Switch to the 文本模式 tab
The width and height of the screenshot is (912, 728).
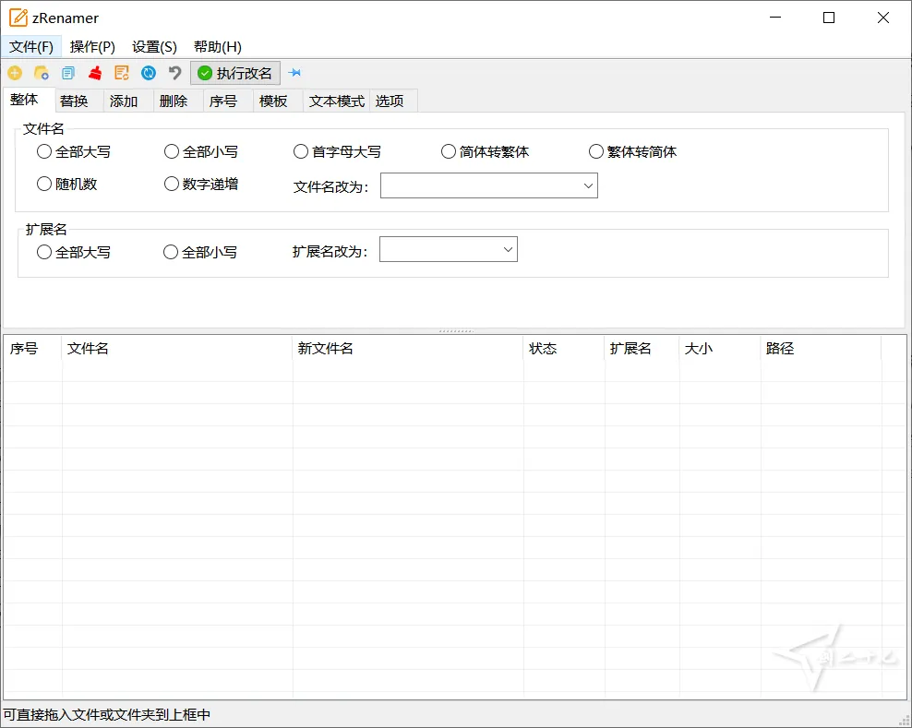click(x=335, y=101)
